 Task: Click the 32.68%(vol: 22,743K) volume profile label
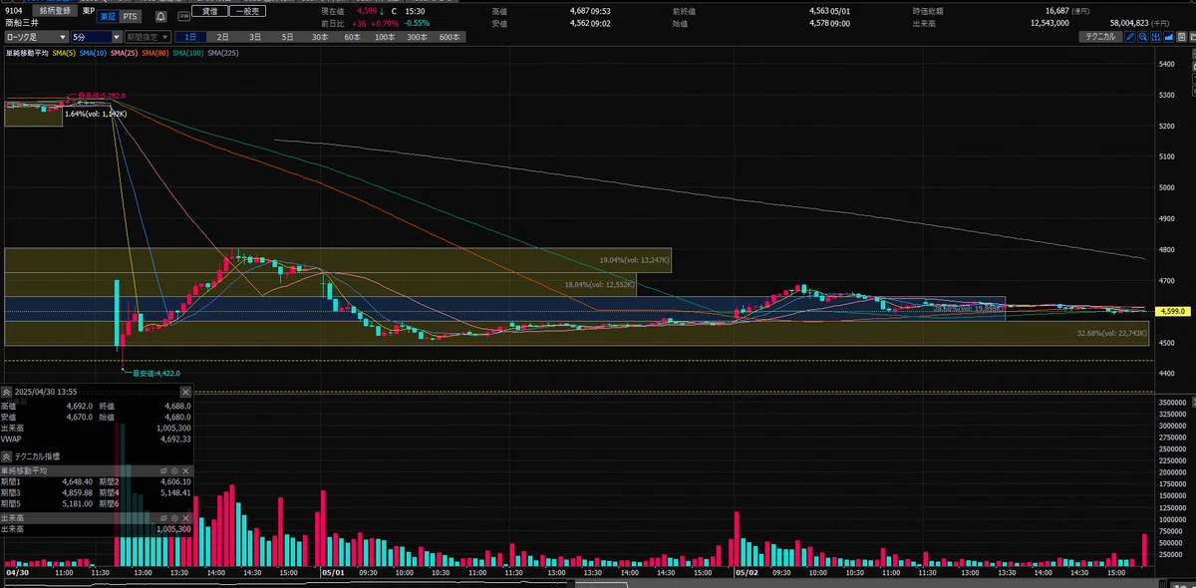click(x=1113, y=334)
